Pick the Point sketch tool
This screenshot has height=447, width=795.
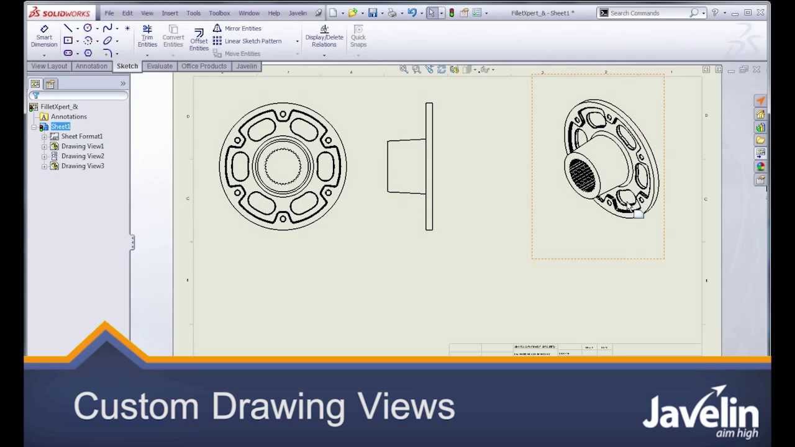(x=127, y=29)
